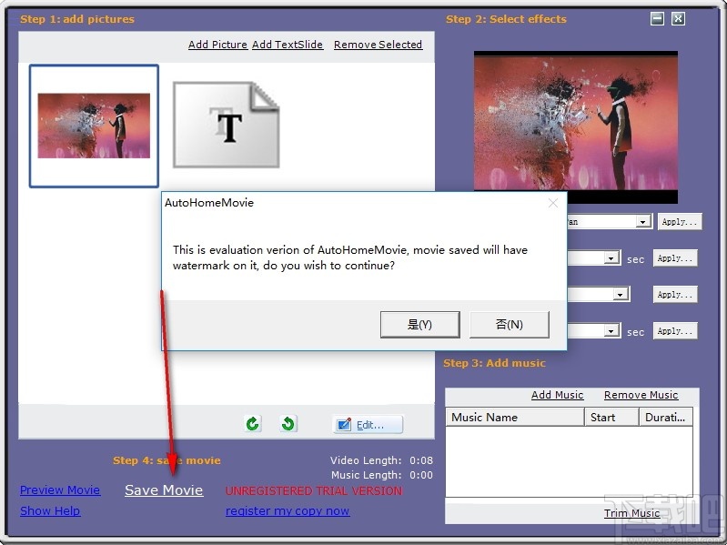Open Show Help link
The image size is (727, 545).
tap(50, 510)
